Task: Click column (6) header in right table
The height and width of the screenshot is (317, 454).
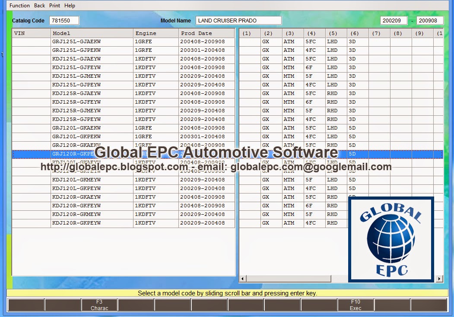Action: pyautogui.click(x=358, y=33)
